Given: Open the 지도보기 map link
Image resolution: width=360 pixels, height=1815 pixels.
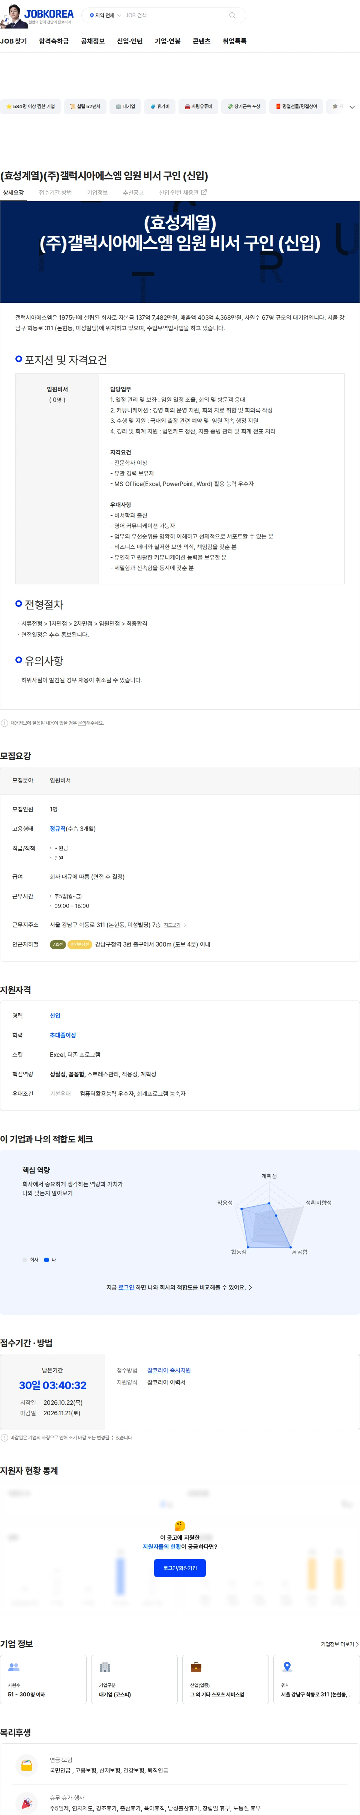Looking at the screenshot, I should pos(175,925).
